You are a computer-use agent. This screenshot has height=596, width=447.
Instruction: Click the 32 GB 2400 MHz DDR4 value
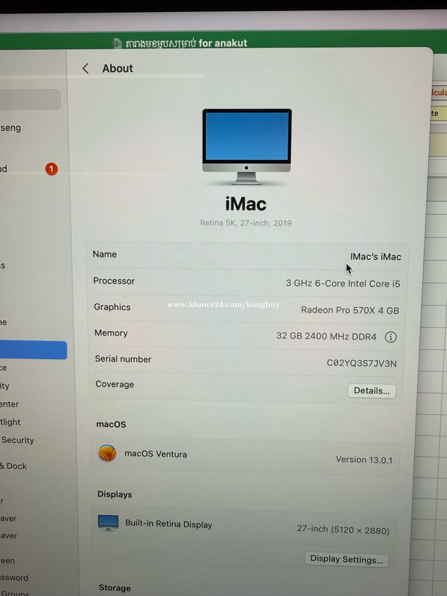(x=326, y=336)
